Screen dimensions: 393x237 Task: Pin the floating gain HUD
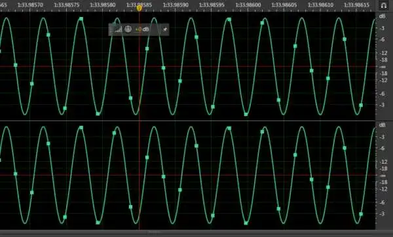(x=164, y=29)
